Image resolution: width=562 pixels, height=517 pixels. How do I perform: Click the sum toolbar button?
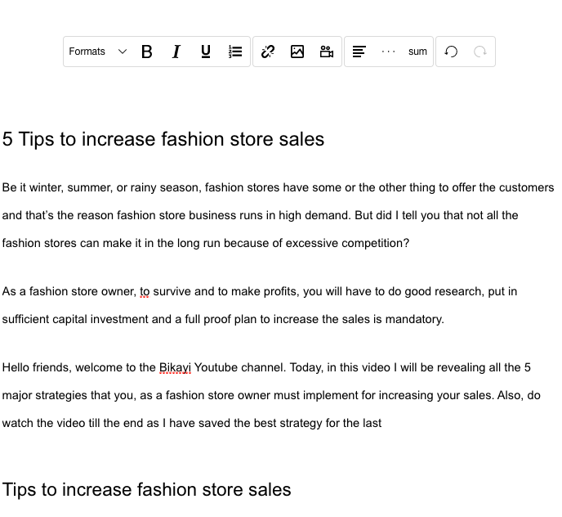[418, 52]
